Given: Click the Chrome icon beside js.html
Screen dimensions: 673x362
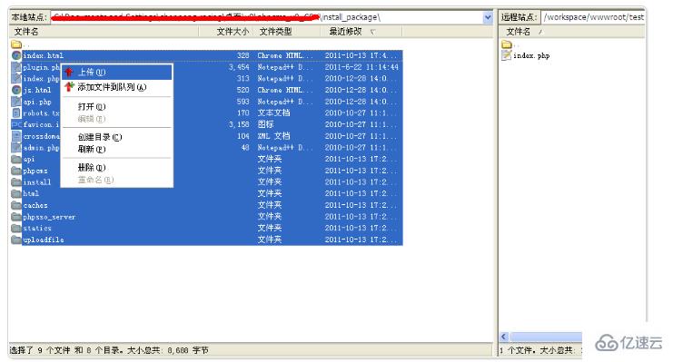Looking at the screenshot, I should coord(16,90).
